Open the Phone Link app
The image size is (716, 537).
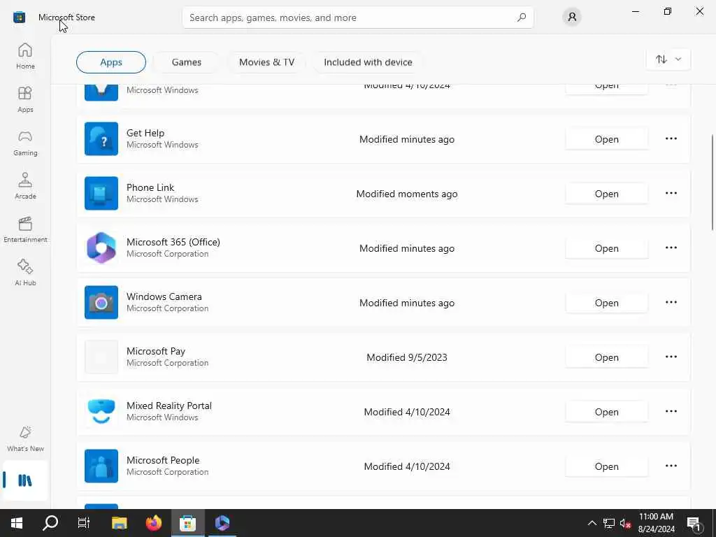tap(606, 194)
